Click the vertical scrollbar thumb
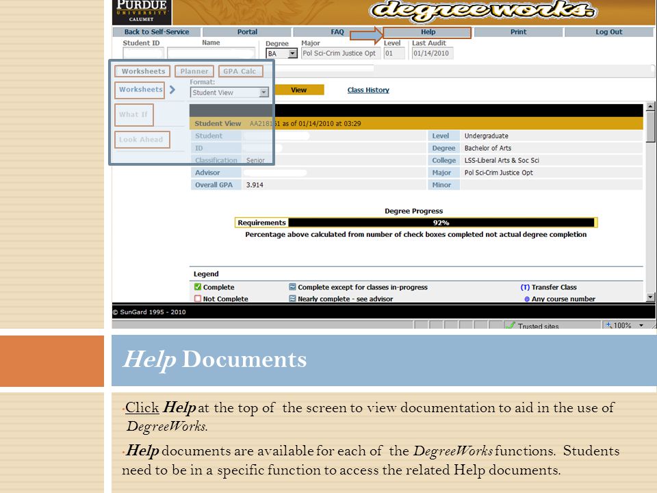 pos(650,127)
